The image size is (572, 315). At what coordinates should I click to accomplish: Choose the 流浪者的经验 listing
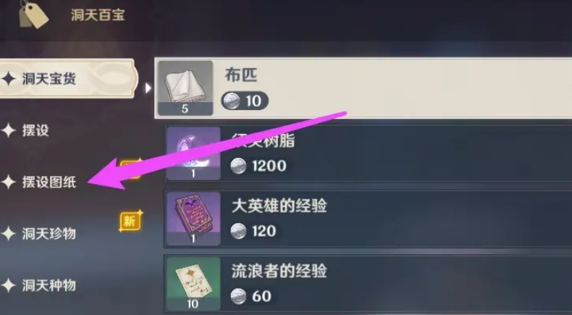(369, 284)
